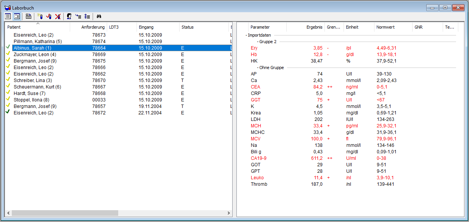The height and width of the screenshot is (222, 469).
Task: Click right arrow of horizontal scrollbar
Action: [x=229, y=213]
